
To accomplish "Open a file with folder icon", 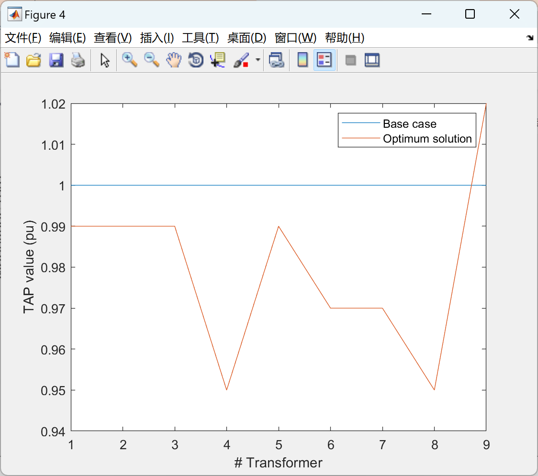I will (x=34, y=60).
